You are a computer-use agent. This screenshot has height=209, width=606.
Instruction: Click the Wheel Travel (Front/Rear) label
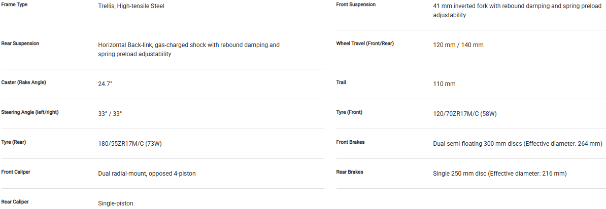click(365, 44)
